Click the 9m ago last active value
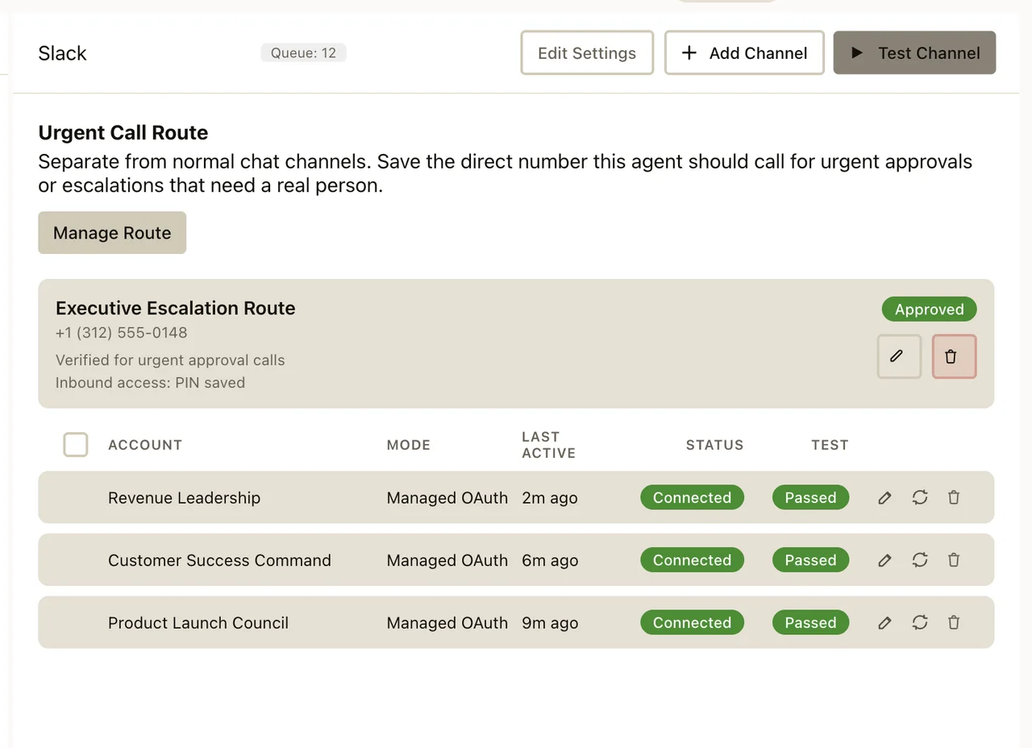The image size is (1032, 748). pos(550,623)
